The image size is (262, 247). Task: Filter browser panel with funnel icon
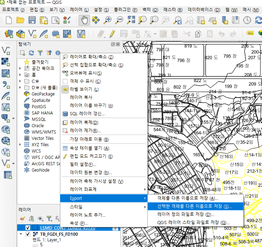tap(40, 53)
